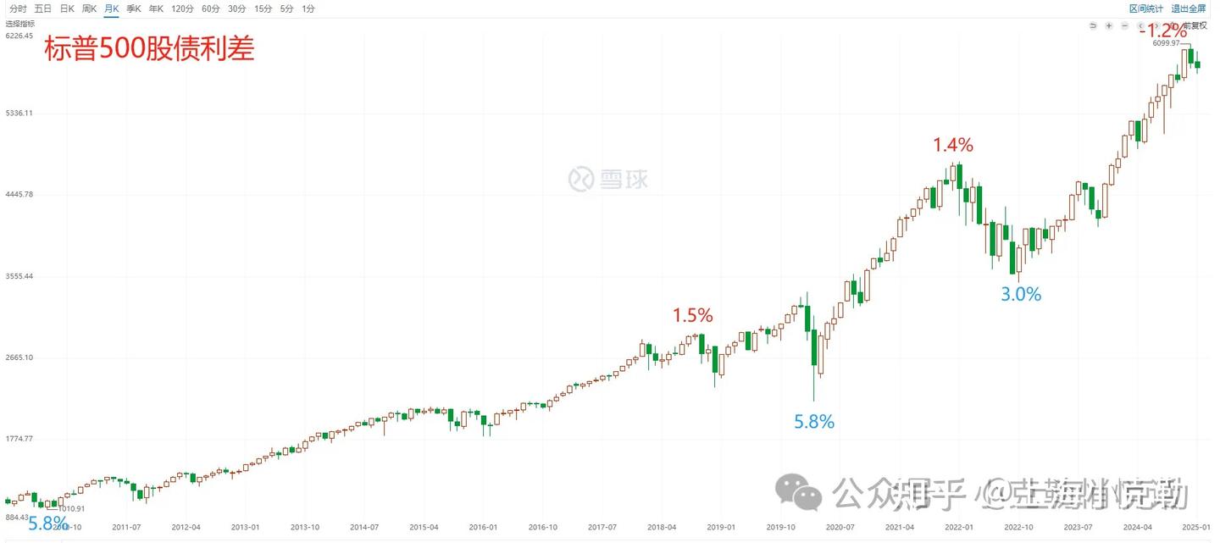
Task: Switch to the 日K daily candlestick tab
Action: coord(66,8)
